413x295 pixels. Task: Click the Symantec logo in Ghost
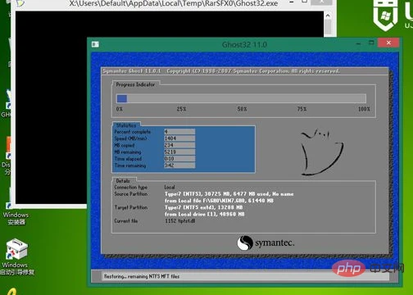[265, 243]
